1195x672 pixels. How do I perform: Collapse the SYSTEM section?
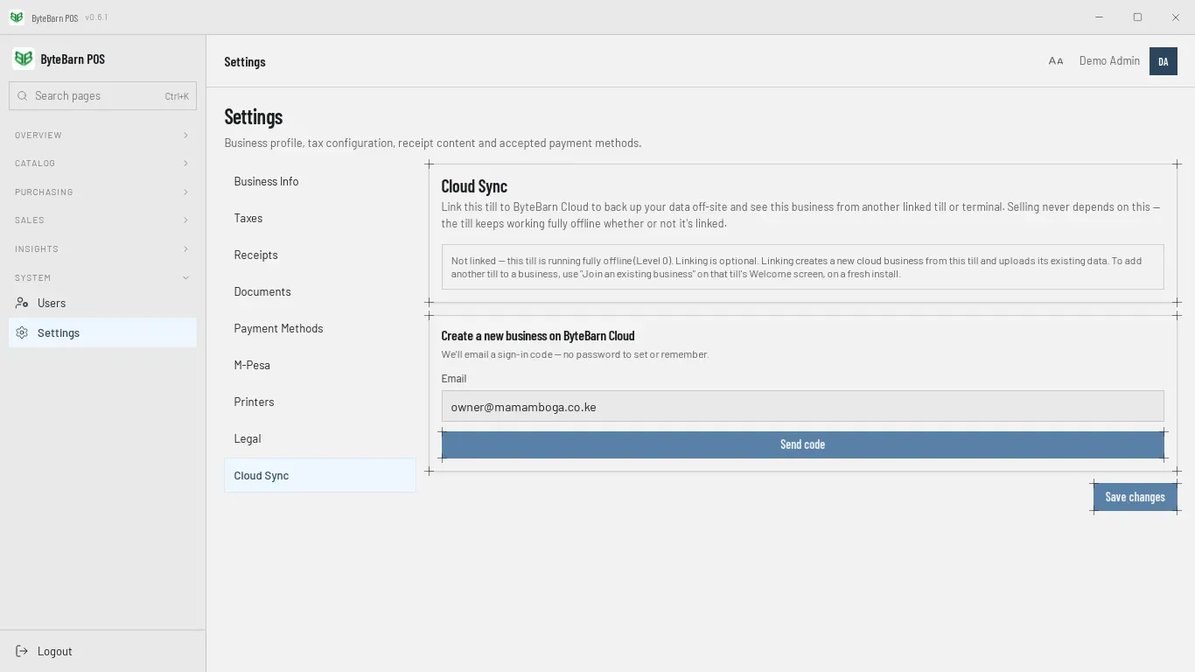tap(102, 277)
